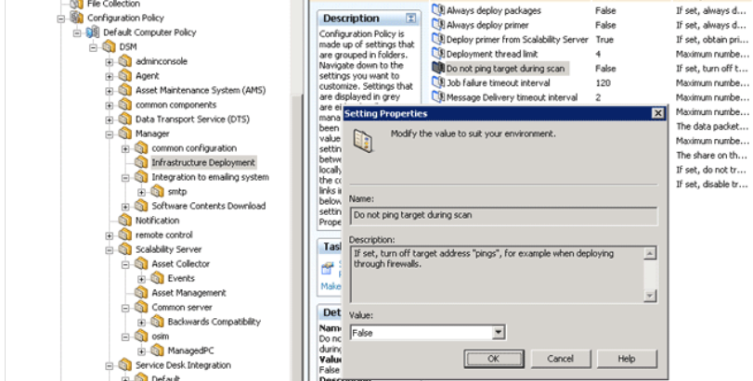753x381 pixels.
Task: Select Integration to emailing system tree item
Action: (x=211, y=177)
